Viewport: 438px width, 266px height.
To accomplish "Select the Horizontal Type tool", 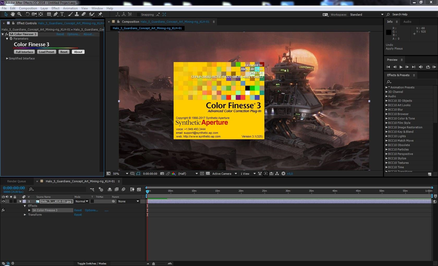I will [x=62, y=14].
